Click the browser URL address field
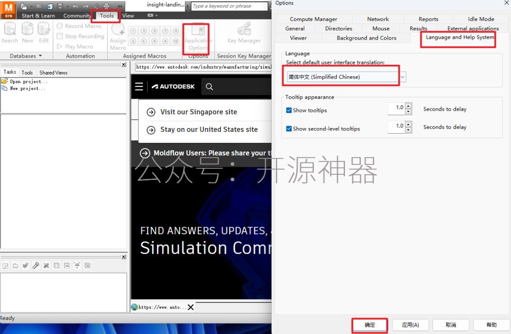Image resolution: width=511 pixels, height=334 pixels. point(203,67)
